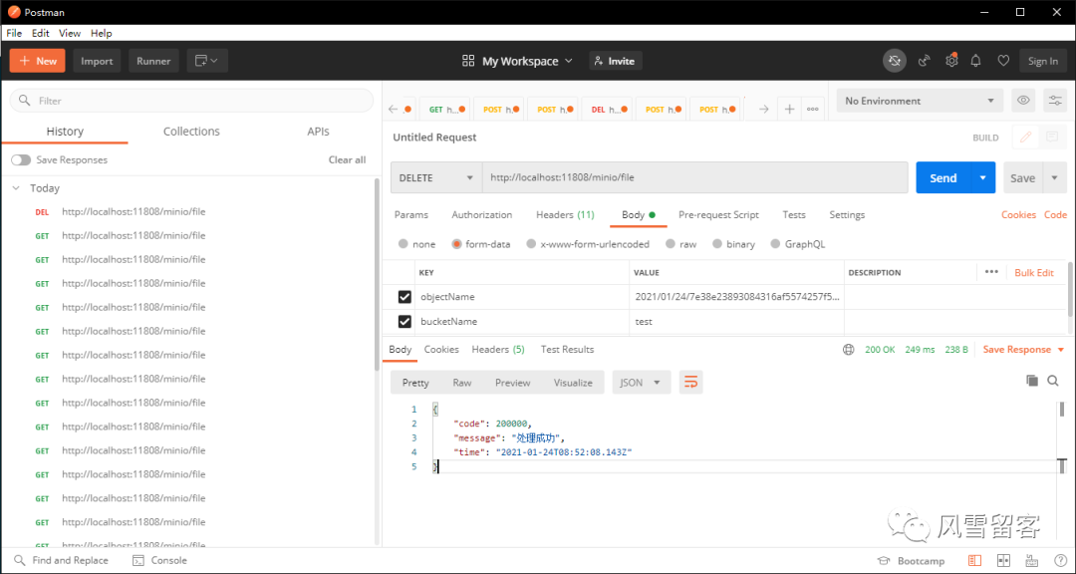Click the request URL field
This screenshot has height=574, width=1076.
[695, 177]
